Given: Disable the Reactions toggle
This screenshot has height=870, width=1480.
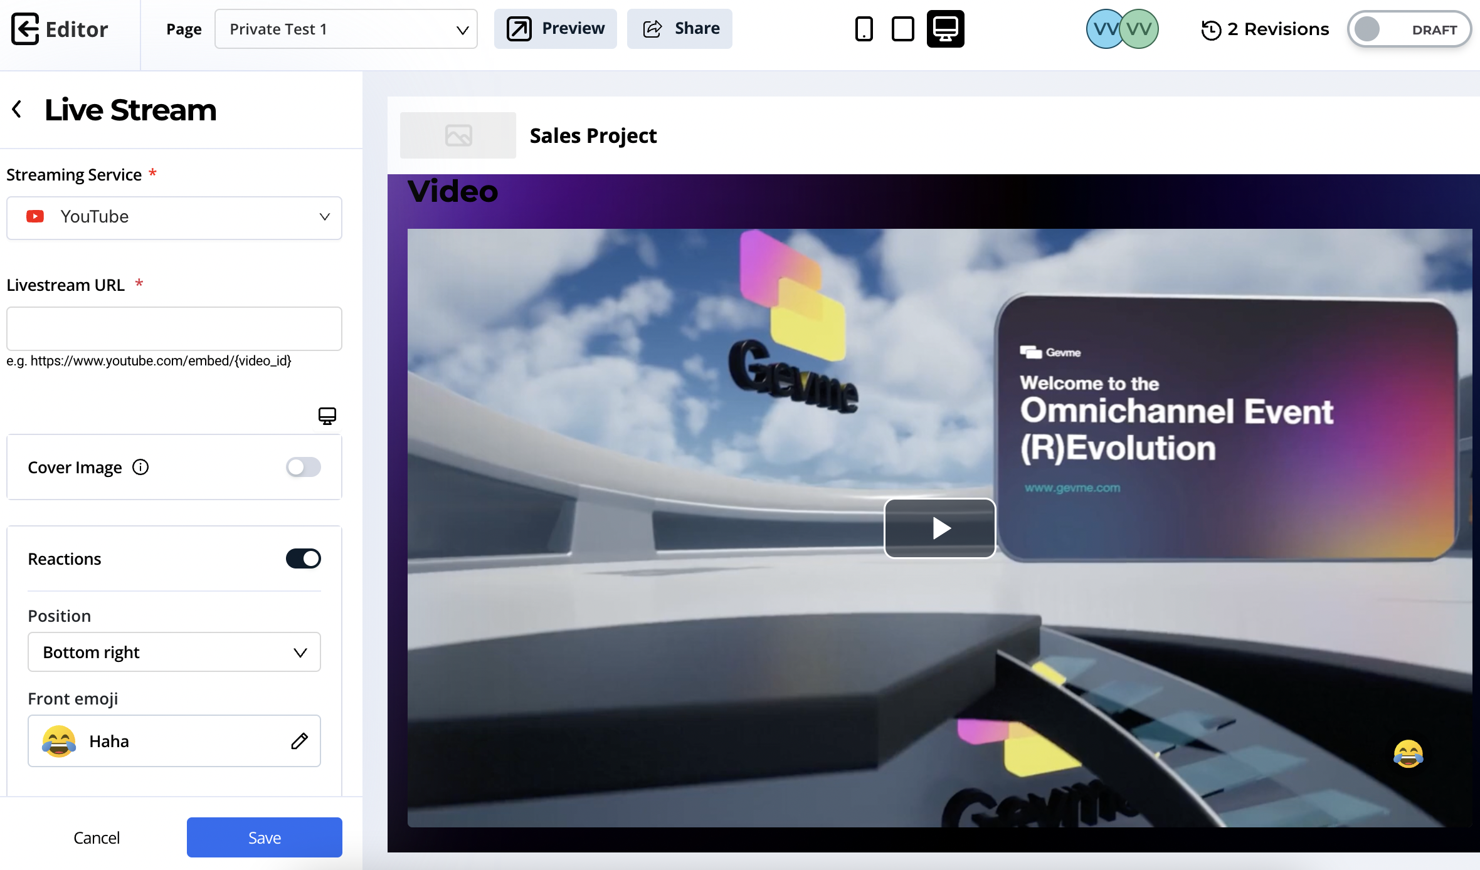Looking at the screenshot, I should pos(304,558).
